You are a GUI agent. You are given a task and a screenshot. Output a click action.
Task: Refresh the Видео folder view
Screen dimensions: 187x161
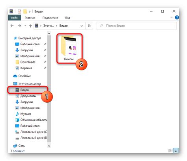89,26
